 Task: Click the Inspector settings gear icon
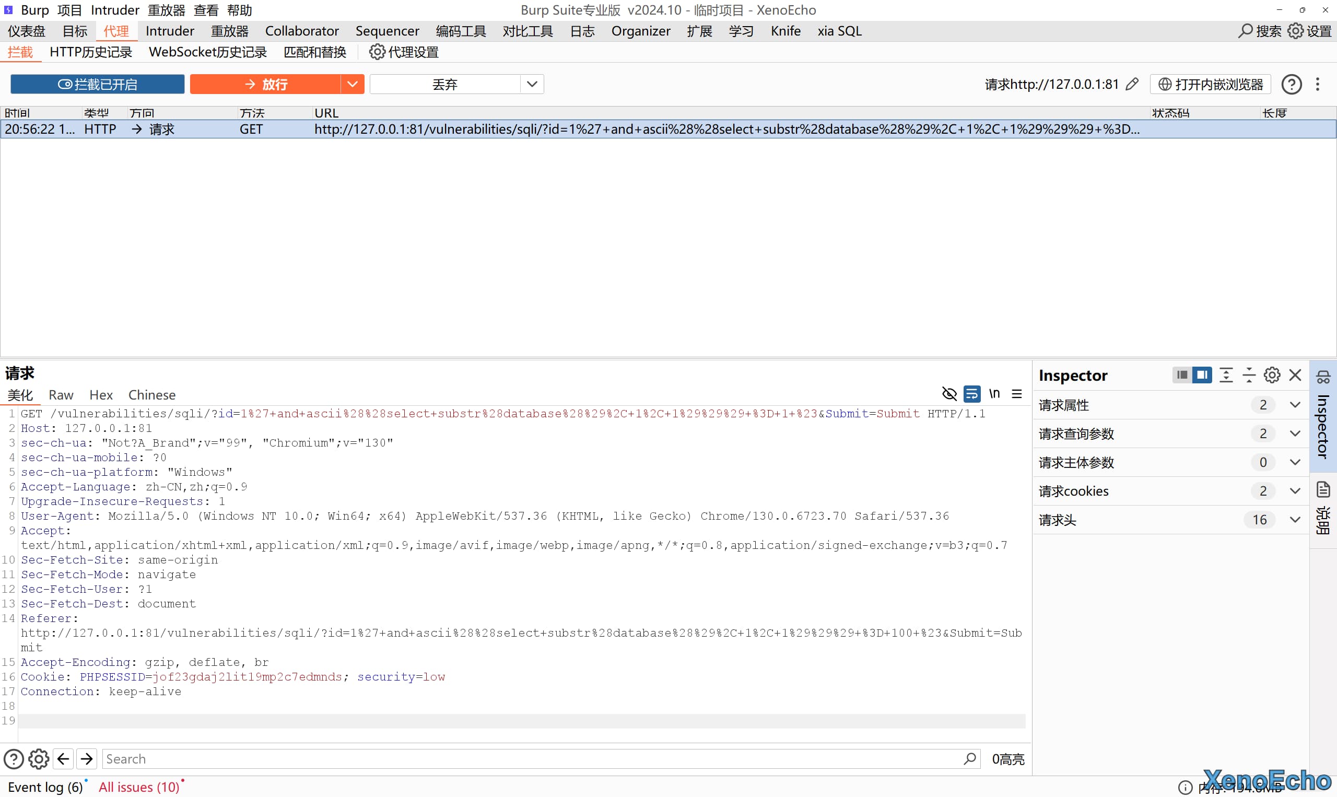click(1272, 375)
